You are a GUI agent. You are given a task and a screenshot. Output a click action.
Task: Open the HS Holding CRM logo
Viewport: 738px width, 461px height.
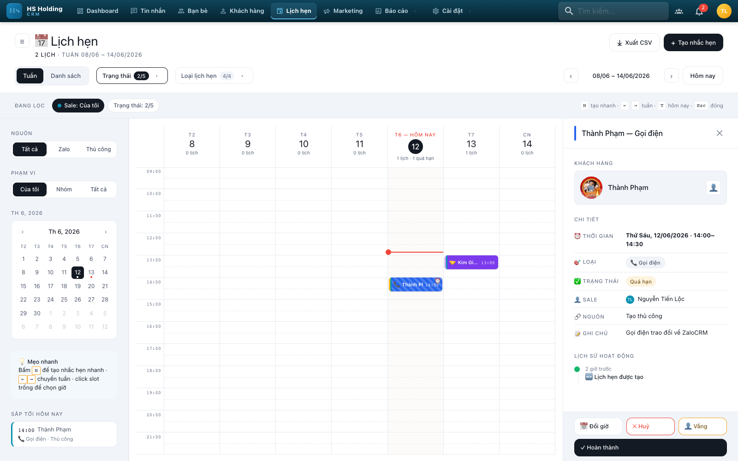coord(35,11)
